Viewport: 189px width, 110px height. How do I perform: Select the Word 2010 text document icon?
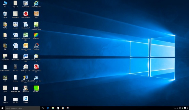[15, 36]
